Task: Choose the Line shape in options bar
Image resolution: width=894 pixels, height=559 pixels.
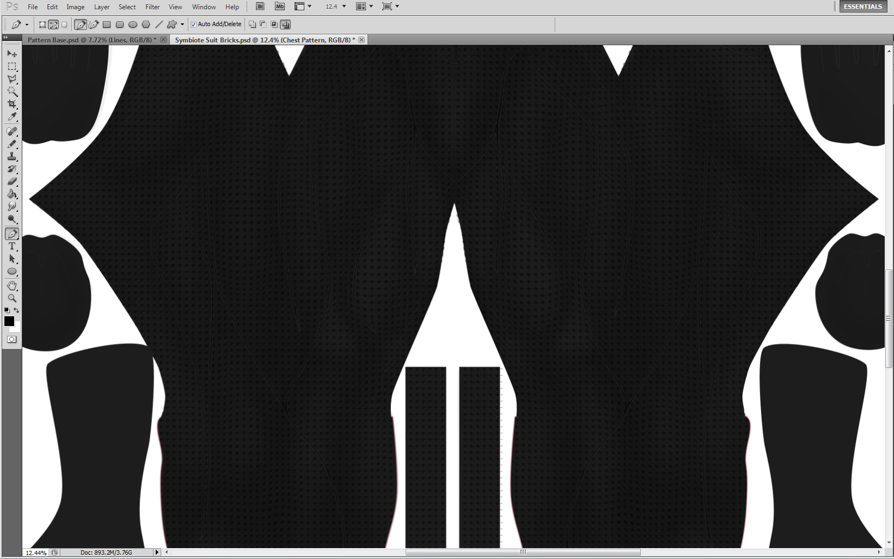Action: [x=159, y=24]
